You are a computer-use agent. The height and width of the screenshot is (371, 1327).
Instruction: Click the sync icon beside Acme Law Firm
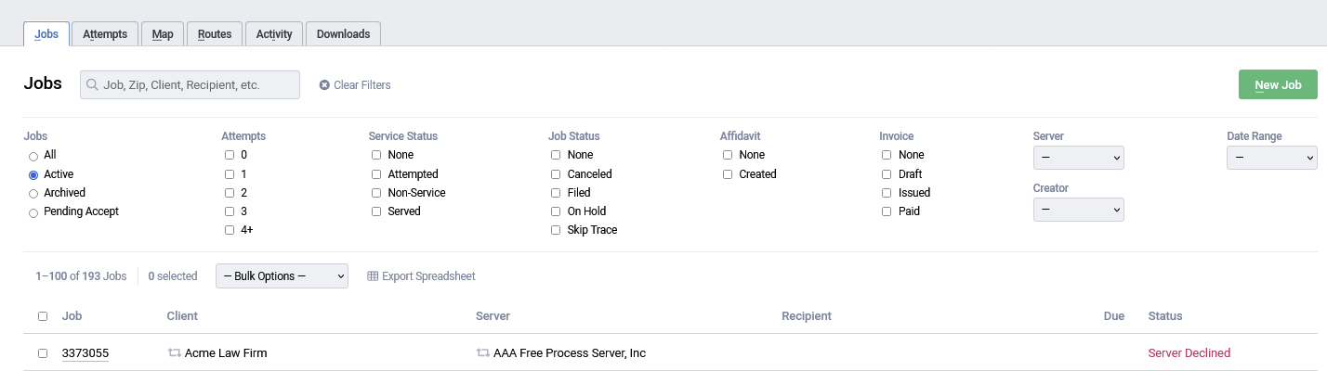tap(174, 353)
